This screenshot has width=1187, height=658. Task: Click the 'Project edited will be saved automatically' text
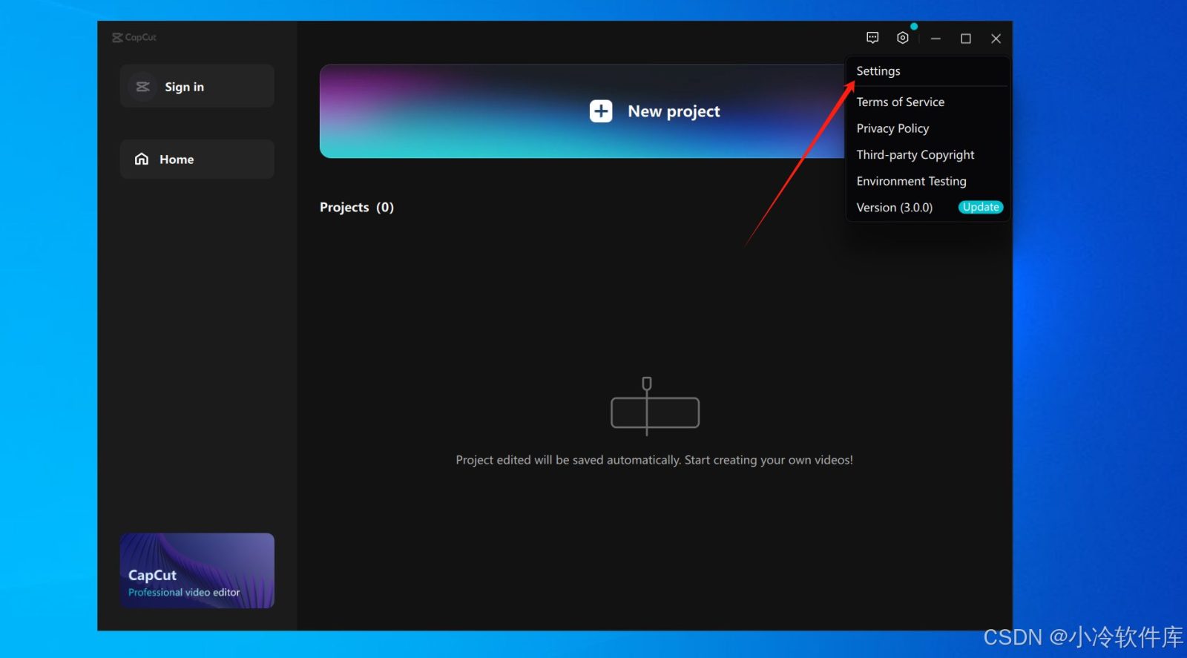pyautogui.click(x=654, y=460)
